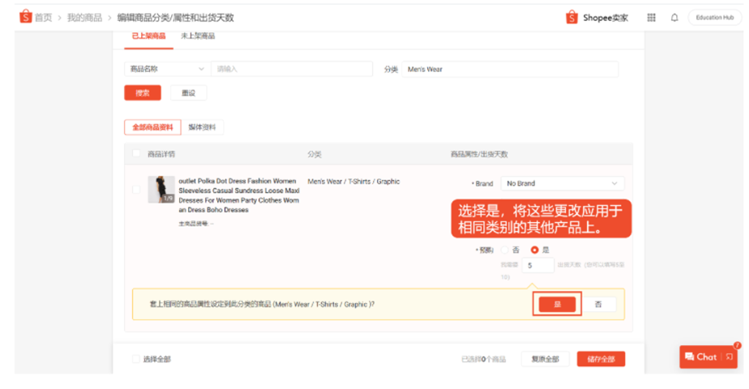The height and width of the screenshot is (389, 749).
Task: Open the notifications bell icon
Action: pyautogui.click(x=674, y=18)
